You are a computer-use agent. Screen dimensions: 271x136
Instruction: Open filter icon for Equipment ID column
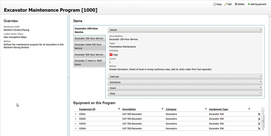coord(119,109)
